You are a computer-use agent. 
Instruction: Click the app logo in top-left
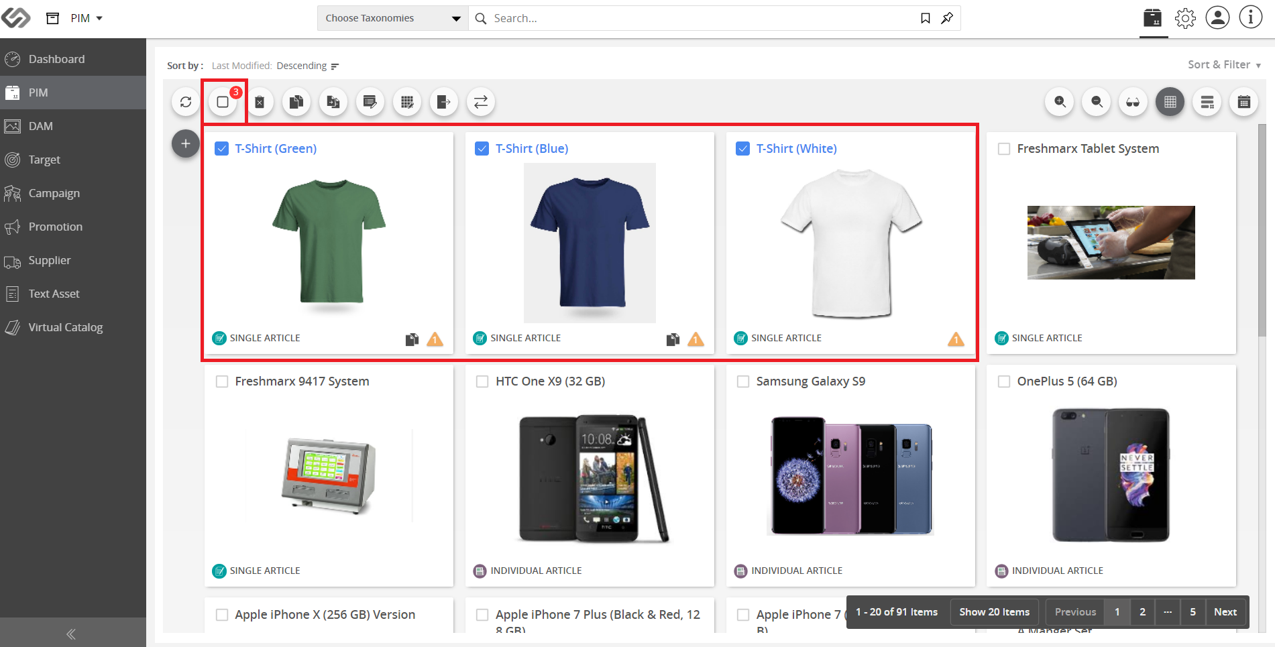[x=16, y=18]
